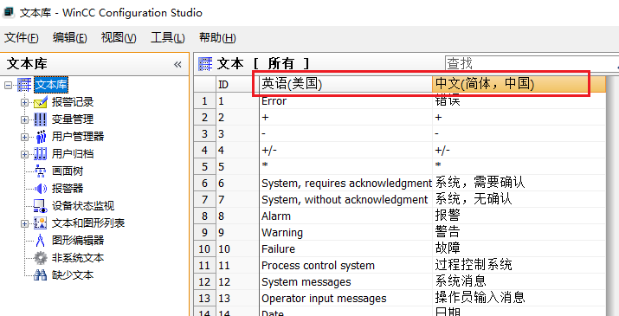Click the 'Alarm' cell
The width and height of the screenshot is (619, 316).
point(345,216)
